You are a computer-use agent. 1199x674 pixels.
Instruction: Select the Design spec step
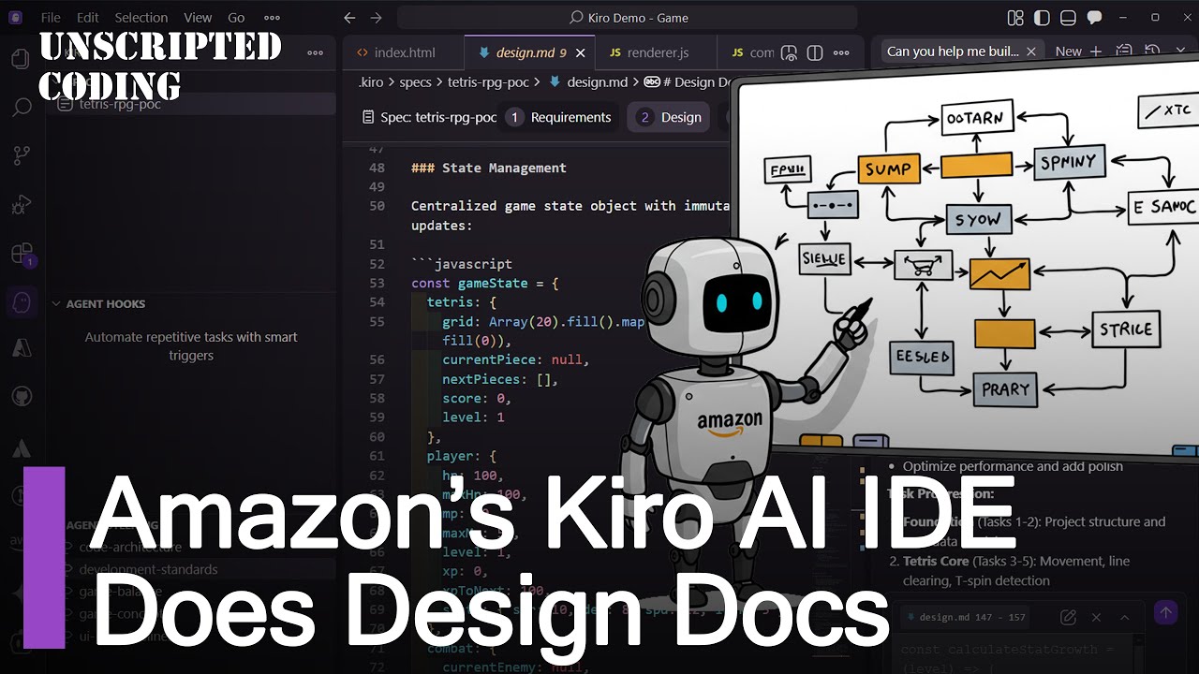point(670,117)
